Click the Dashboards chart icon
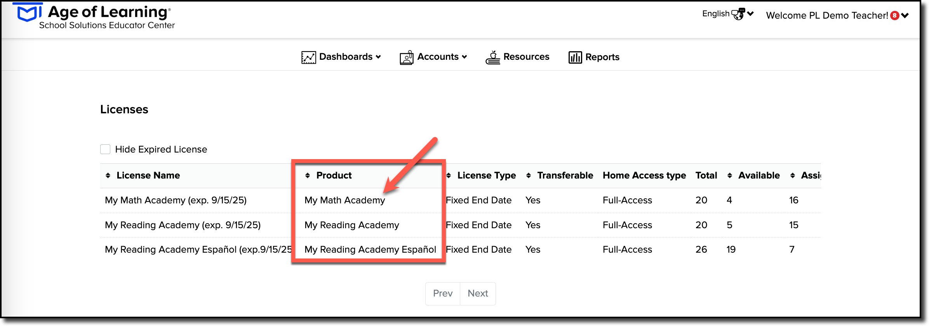Screen dimensions: 929x326 pos(308,57)
